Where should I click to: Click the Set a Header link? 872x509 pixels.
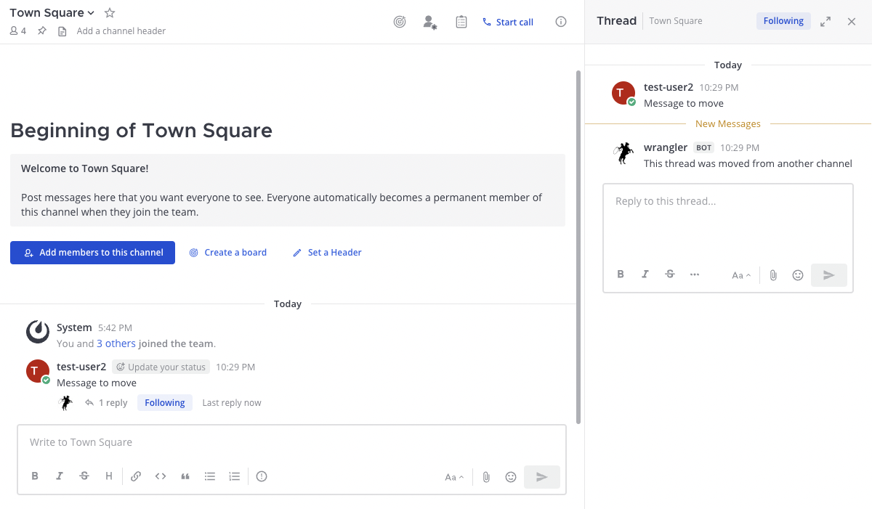click(x=327, y=253)
